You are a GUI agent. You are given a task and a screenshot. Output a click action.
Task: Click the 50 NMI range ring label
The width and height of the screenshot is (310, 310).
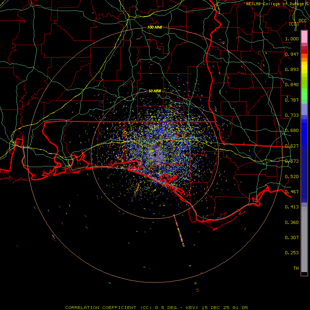point(155,91)
